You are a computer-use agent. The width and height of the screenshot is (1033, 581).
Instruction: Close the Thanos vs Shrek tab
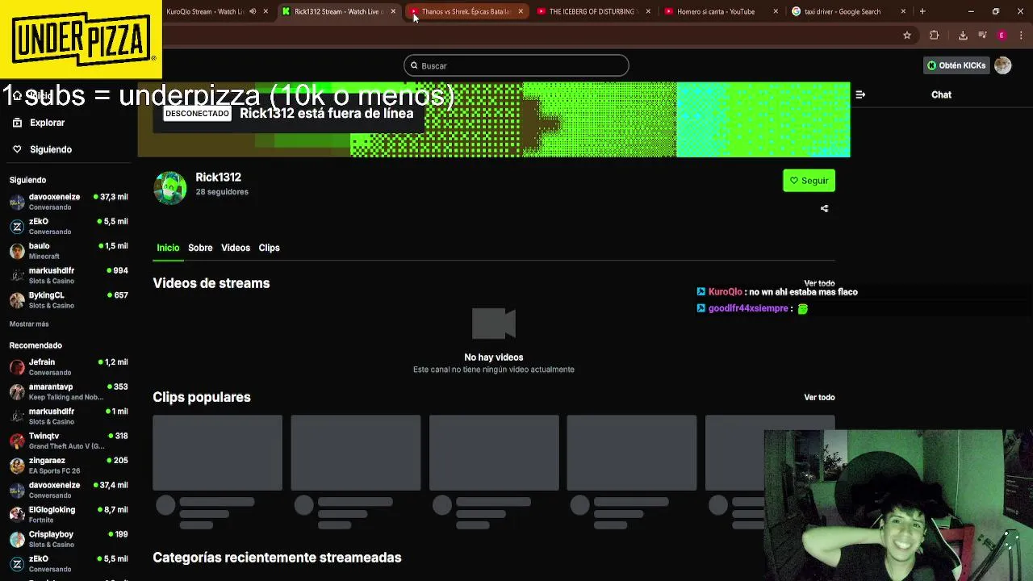pos(521,11)
